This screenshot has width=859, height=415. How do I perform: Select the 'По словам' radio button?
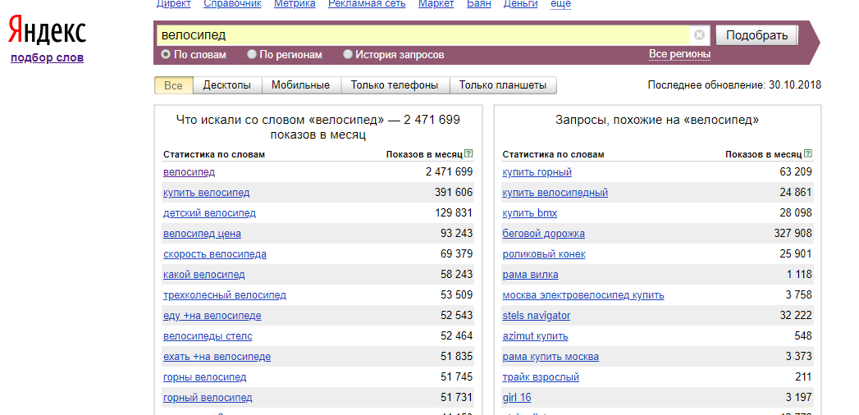(166, 54)
